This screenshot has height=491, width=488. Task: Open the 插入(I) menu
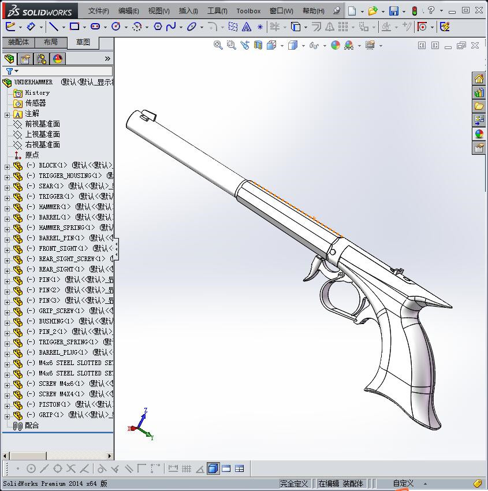coord(188,11)
